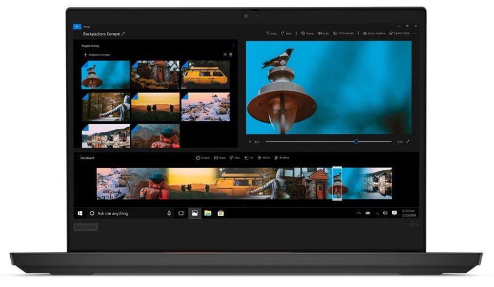Open the 16:9 Landscape aspect ratio menu
The width and height of the screenshot is (494, 287).
pyautogui.click(x=343, y=33)
